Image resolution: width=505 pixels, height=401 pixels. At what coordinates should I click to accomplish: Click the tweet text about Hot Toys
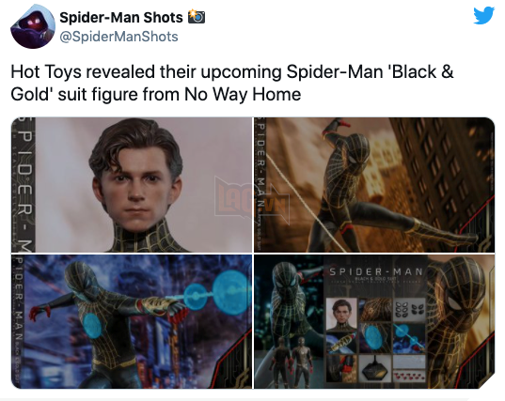232,83
